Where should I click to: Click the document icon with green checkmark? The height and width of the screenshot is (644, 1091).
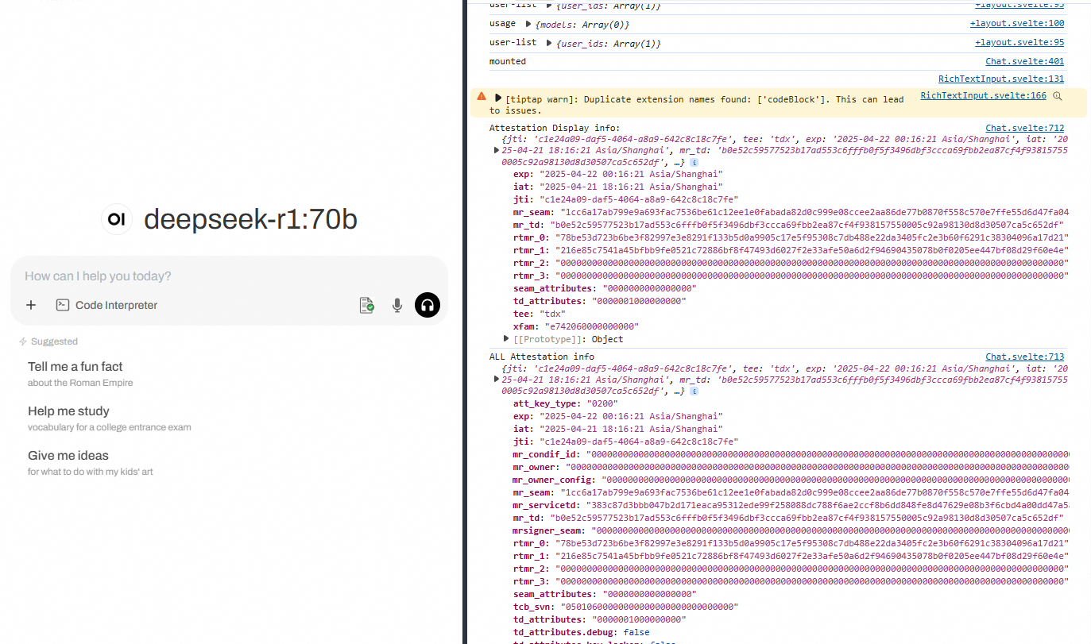coord(366,305)
